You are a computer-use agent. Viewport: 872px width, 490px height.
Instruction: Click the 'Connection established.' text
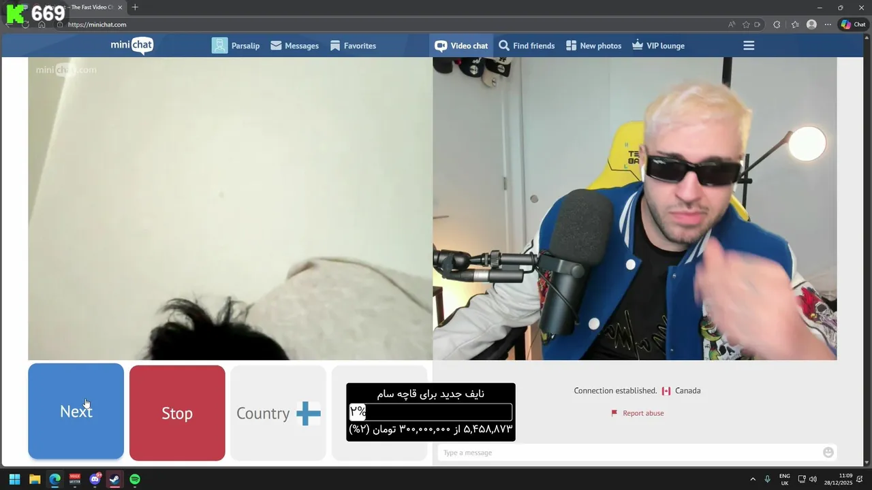point(615,391)
